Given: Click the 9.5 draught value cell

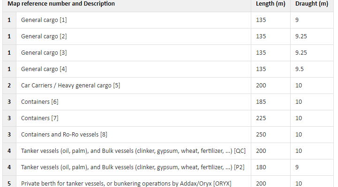Looking at the screenshot, I should click(x=312, y=69).
